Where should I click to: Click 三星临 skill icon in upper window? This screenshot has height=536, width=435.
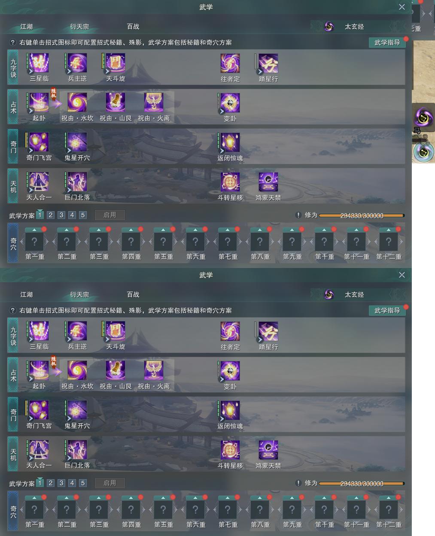[x=39, y=63]
